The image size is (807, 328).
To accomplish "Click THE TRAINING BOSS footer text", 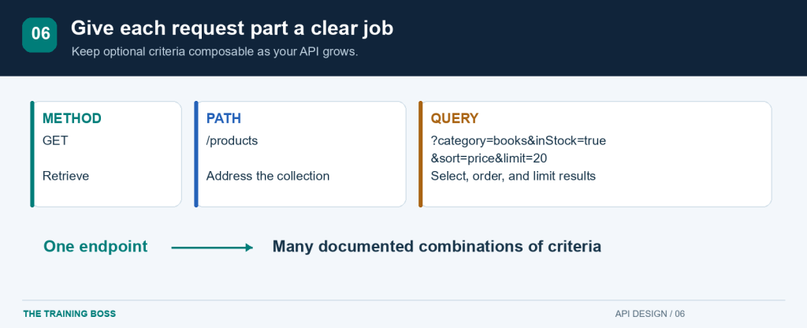I will coord(69,314).
